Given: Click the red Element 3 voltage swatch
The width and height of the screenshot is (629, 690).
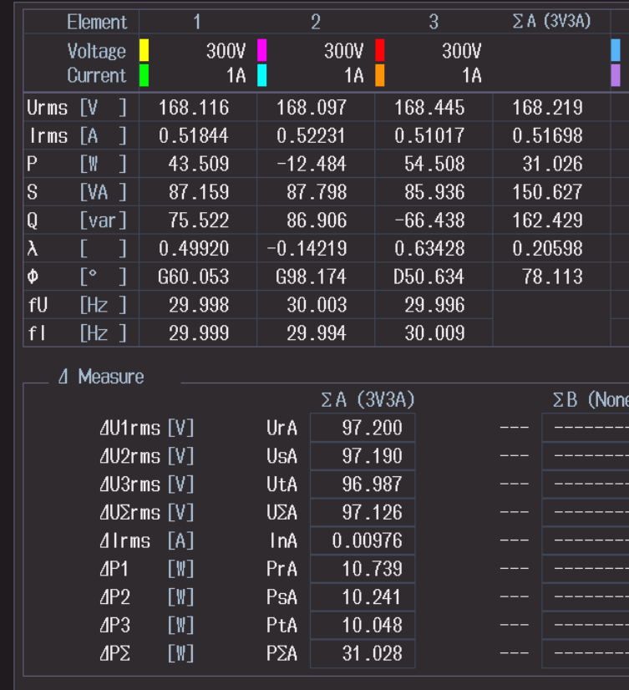Looking at the screenshot, I should click(380, 50).
